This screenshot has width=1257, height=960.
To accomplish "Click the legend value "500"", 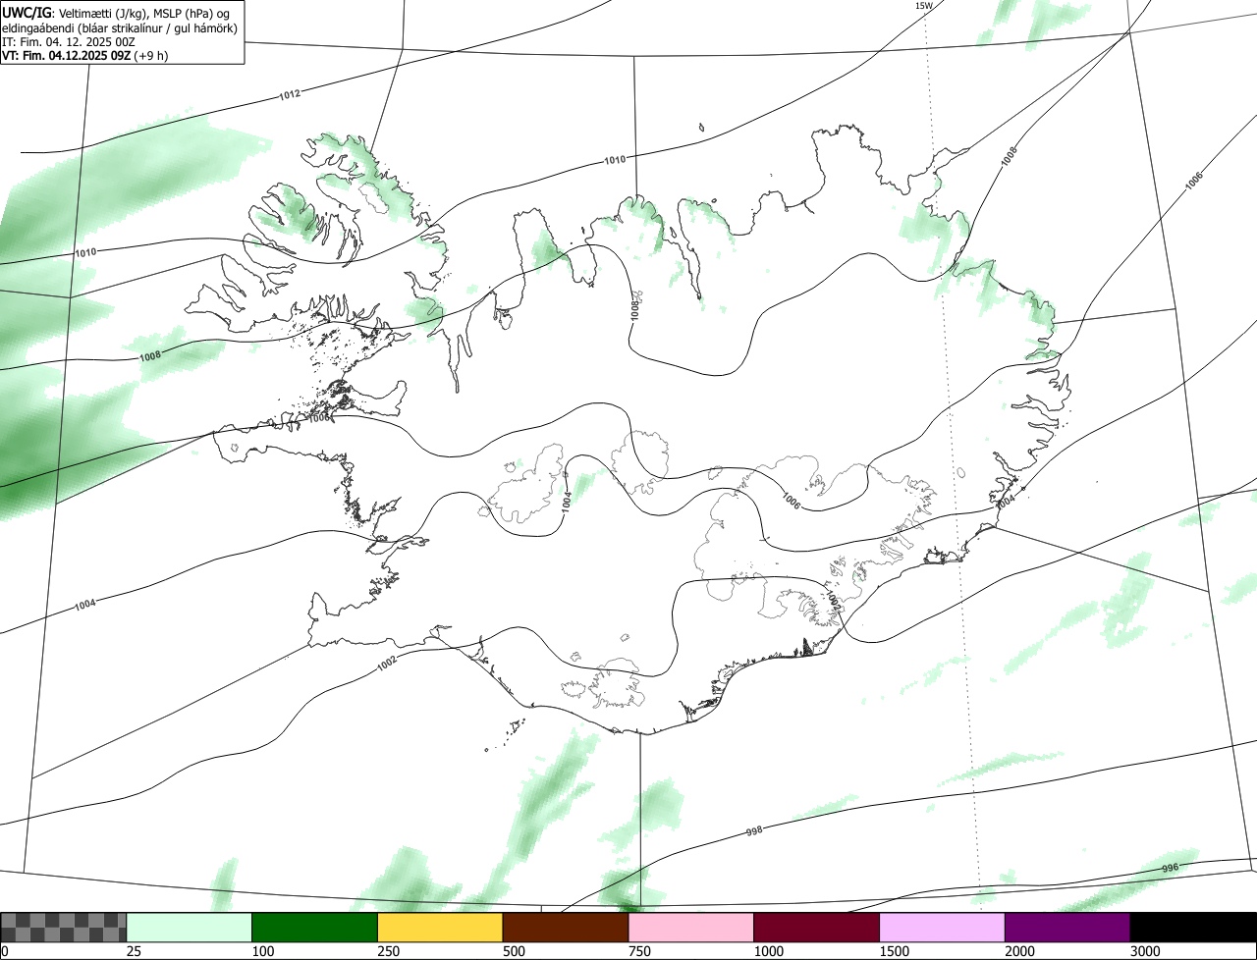I will (513, 951).
